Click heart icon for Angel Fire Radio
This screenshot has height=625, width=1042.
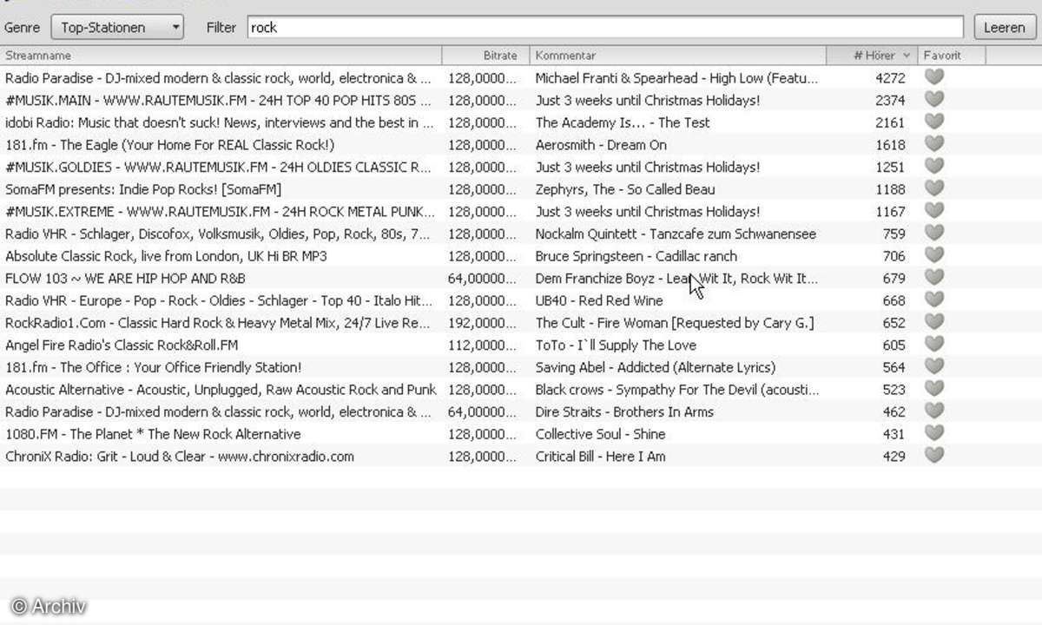[933, 345]
